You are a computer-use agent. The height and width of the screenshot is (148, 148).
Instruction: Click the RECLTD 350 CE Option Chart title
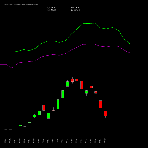[x=20, y=4]
